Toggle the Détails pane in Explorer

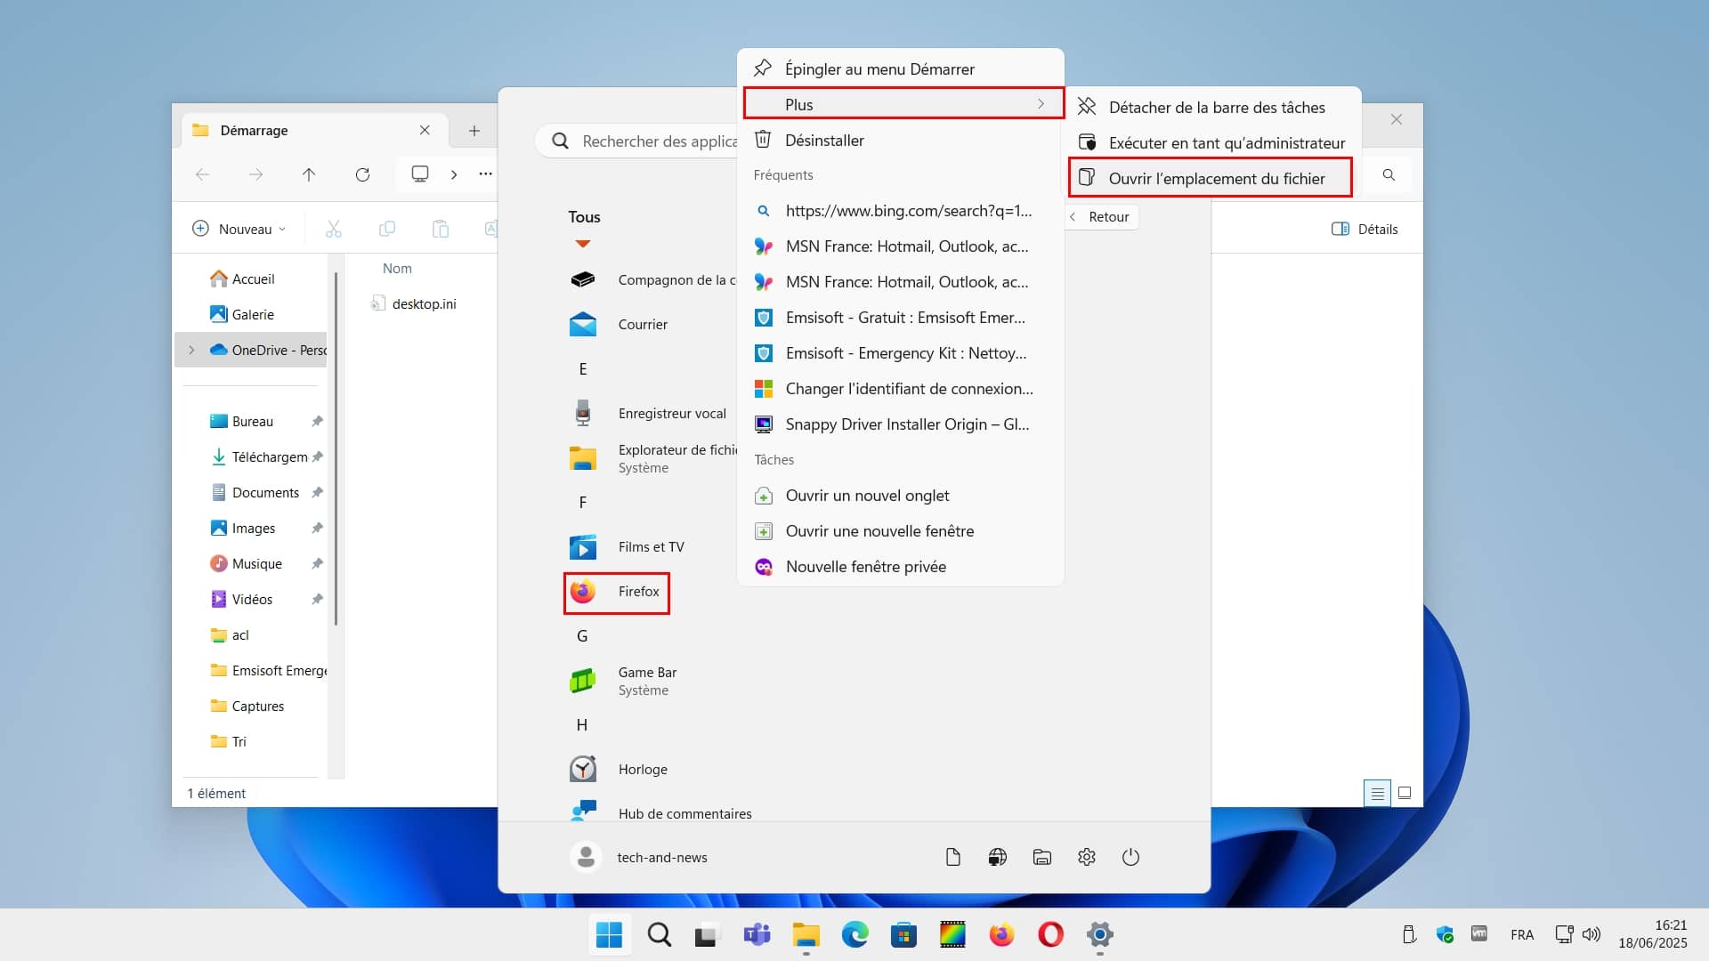(1365, 229)
